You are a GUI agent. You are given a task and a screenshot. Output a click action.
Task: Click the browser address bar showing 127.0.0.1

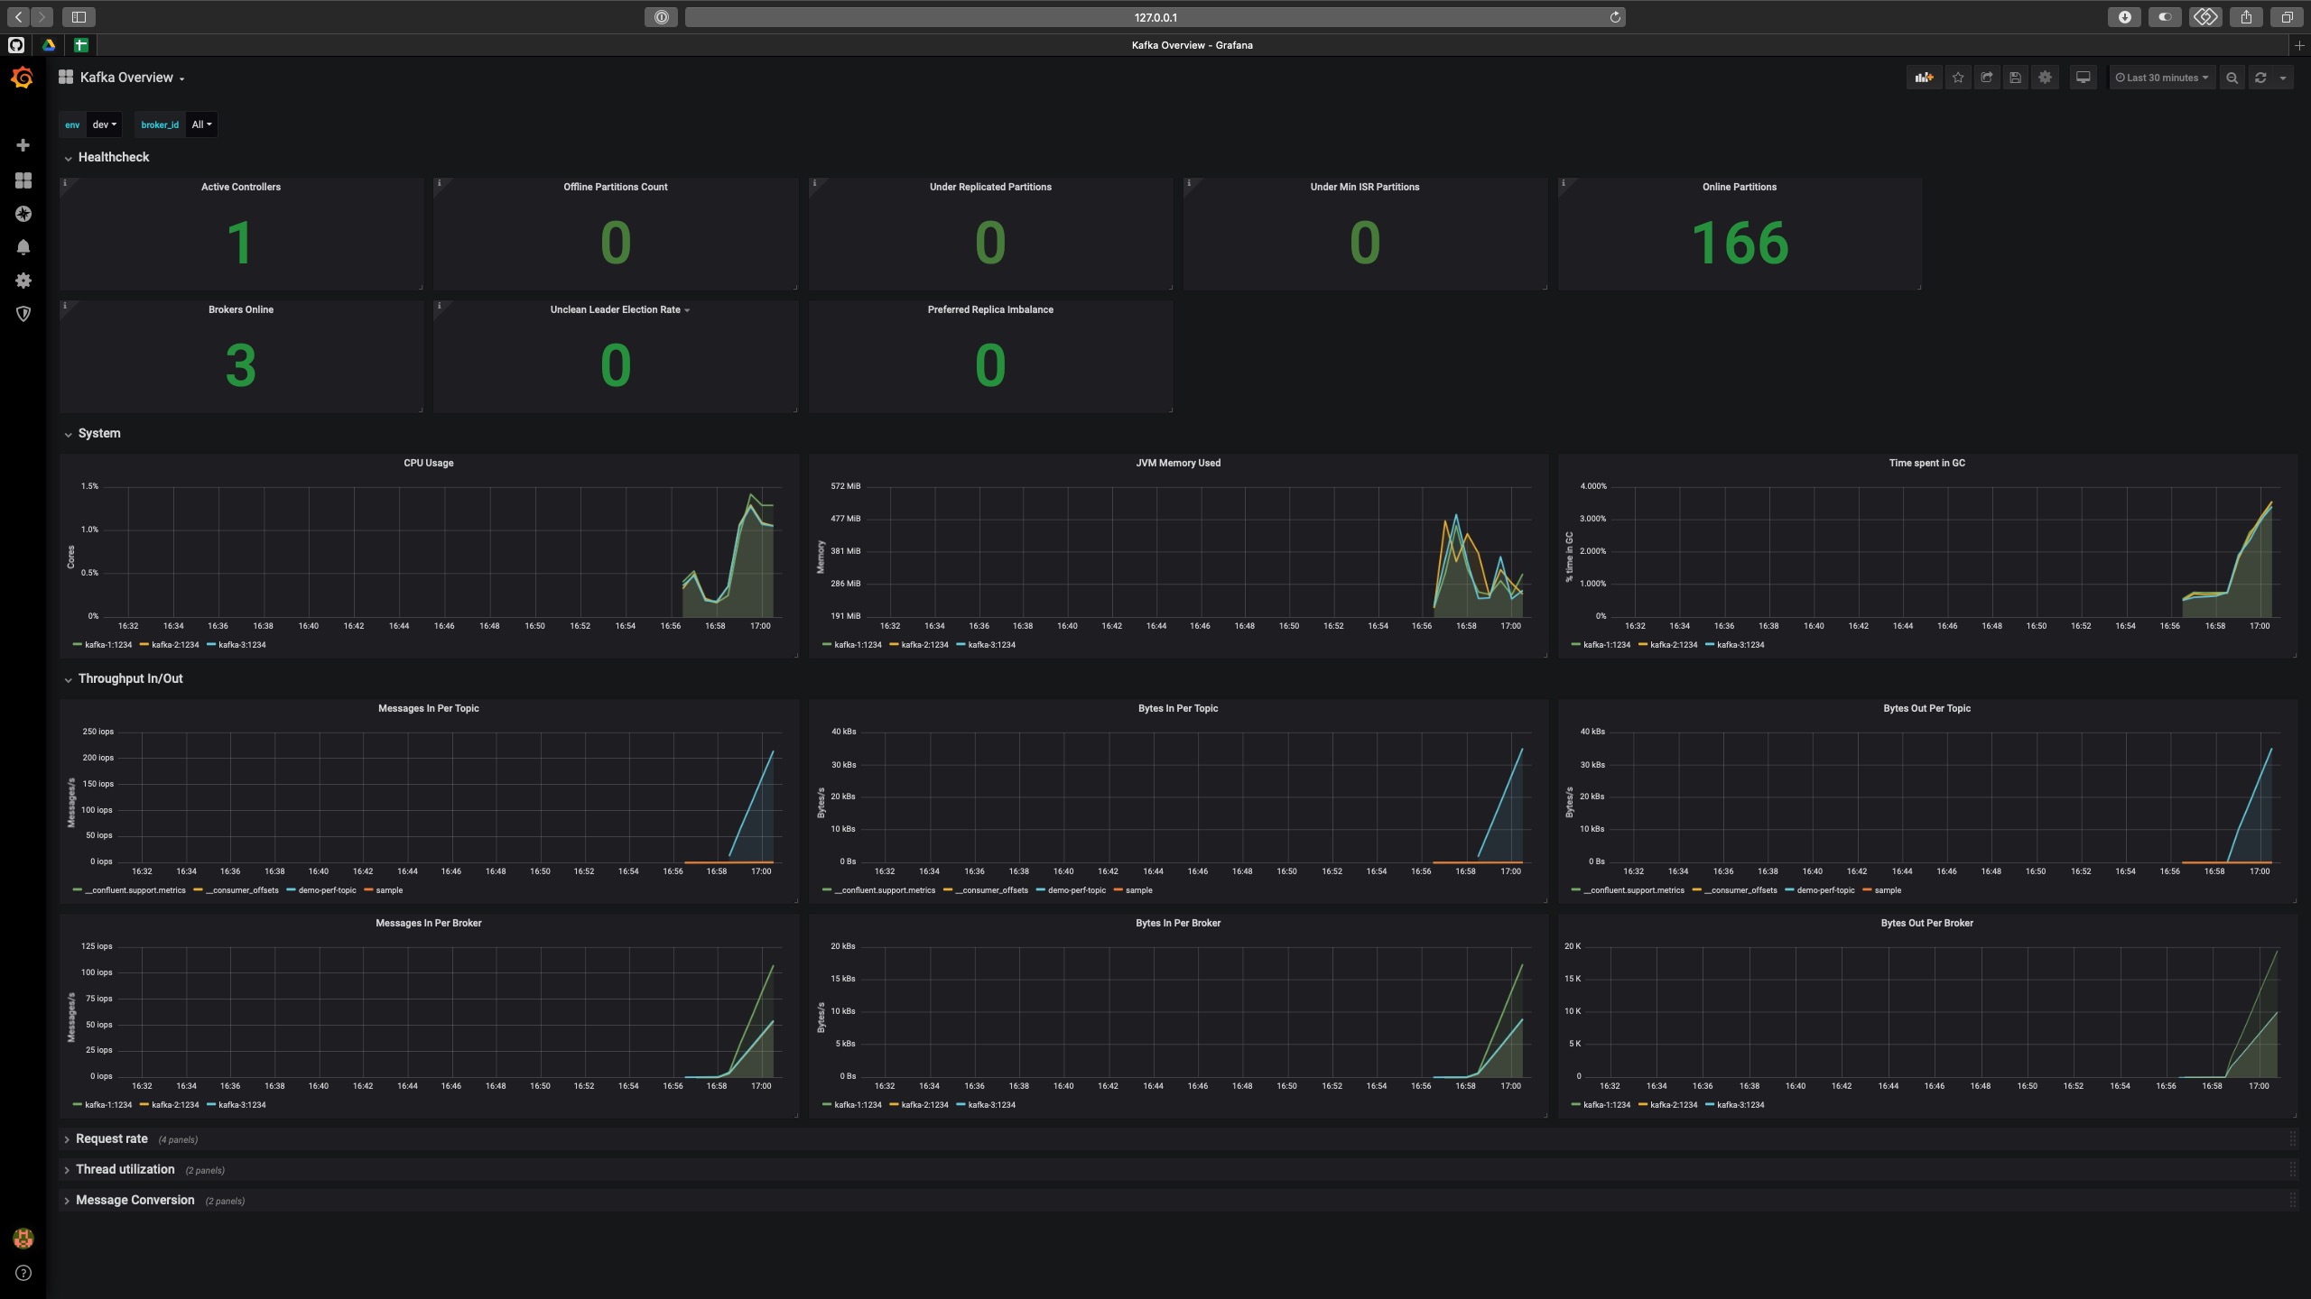point(1155,17)
